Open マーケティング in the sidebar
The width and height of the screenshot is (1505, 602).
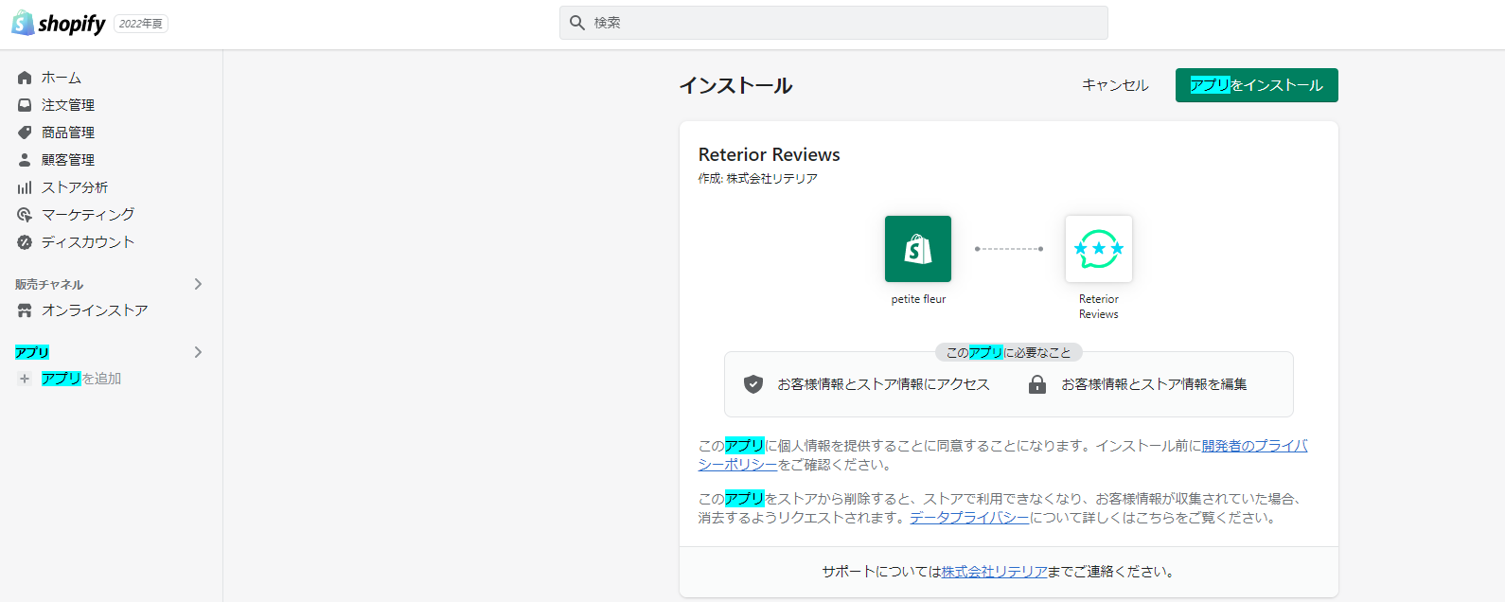click(88, 215)
